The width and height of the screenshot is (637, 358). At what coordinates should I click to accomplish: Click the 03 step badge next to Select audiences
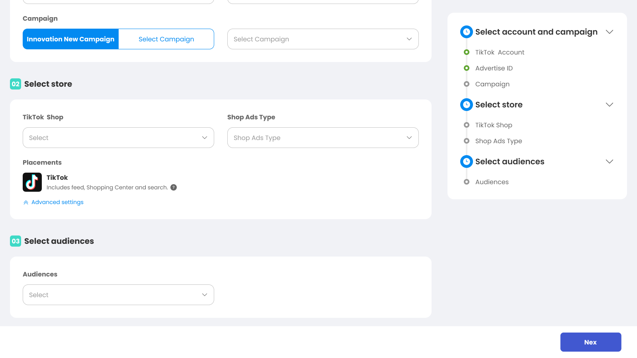(16, 241)
